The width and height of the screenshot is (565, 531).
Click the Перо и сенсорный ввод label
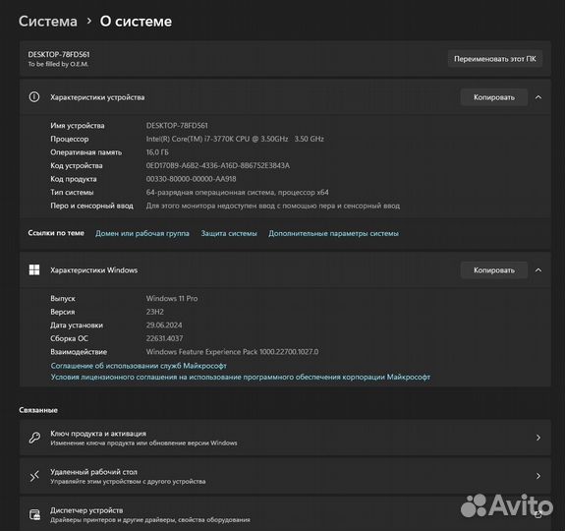pyautogui.click(x=92, y=206)
